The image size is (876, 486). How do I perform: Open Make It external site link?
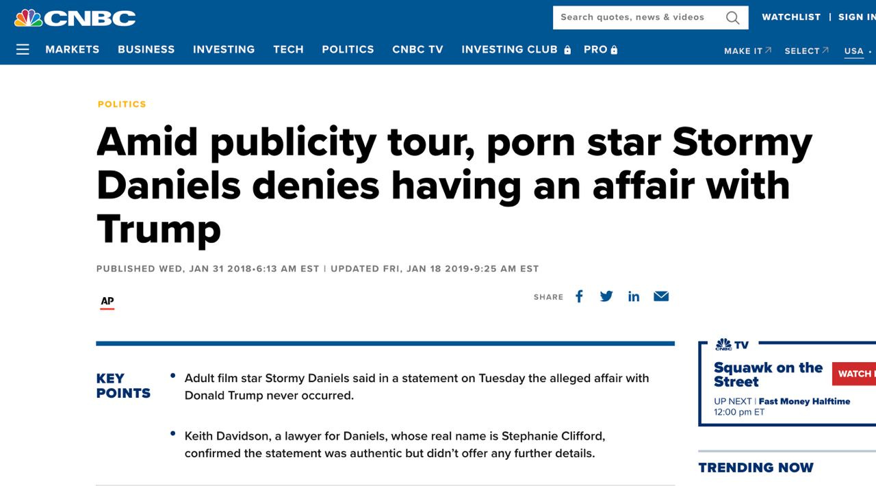pos(747,51)
